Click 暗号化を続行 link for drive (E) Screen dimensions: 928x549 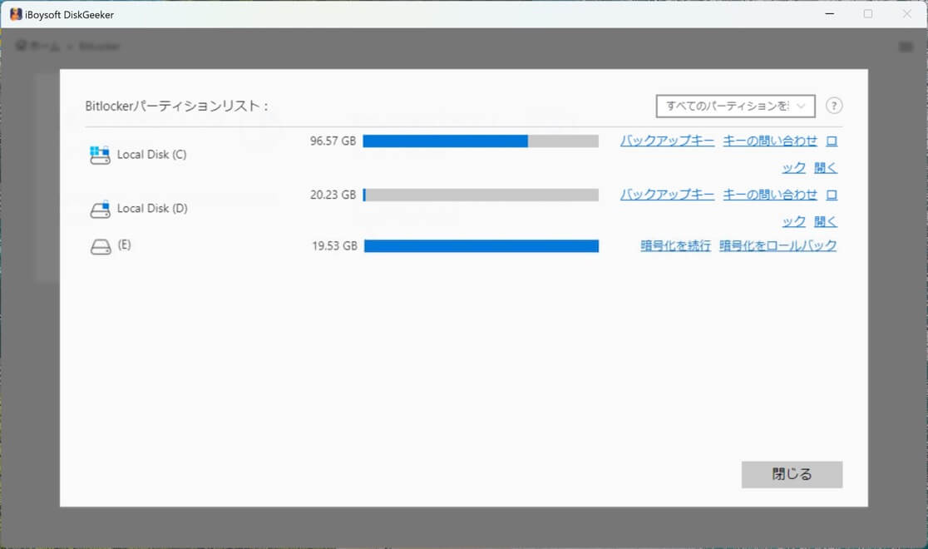(675, 245)
